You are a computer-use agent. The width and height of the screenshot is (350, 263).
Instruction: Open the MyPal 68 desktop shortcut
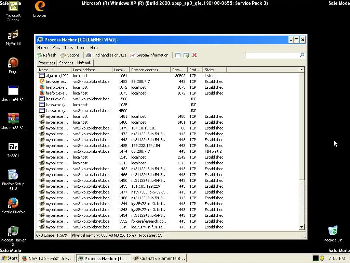(x=13, y=38)
